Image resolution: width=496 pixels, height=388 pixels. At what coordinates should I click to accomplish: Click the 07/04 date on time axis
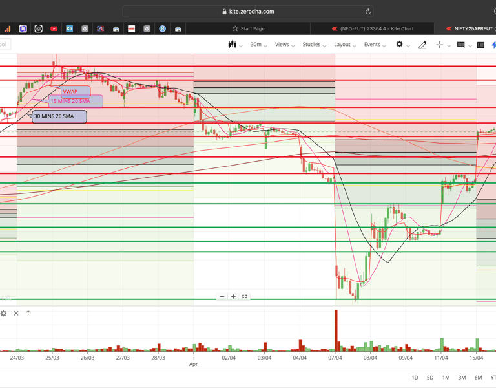click(335, 358)
